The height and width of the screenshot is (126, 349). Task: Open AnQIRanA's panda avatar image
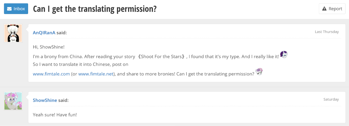[x=13, y=33]
